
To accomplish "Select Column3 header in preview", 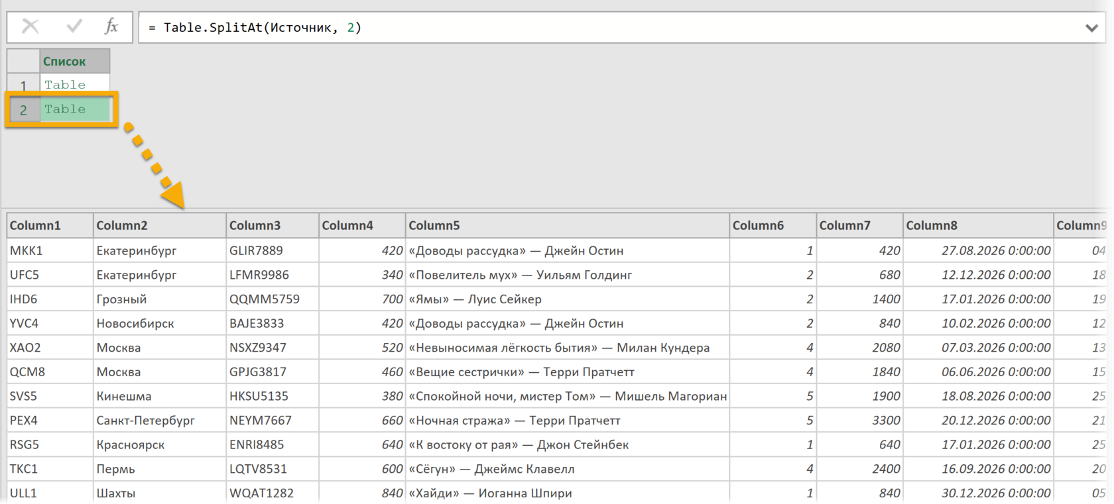I will (273, 225).
